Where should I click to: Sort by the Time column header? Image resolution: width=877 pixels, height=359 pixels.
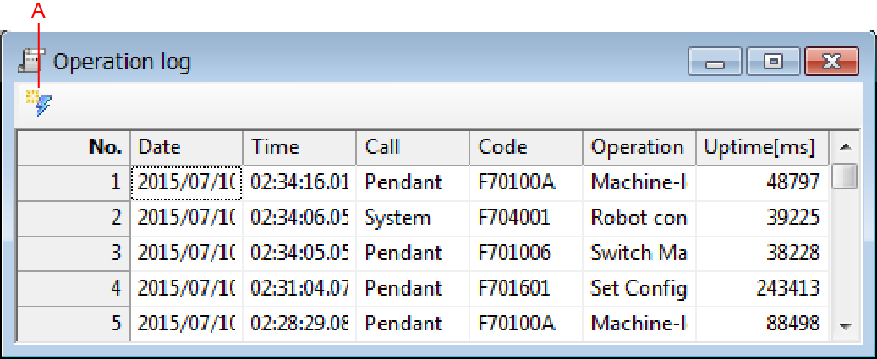pos(299,147)
